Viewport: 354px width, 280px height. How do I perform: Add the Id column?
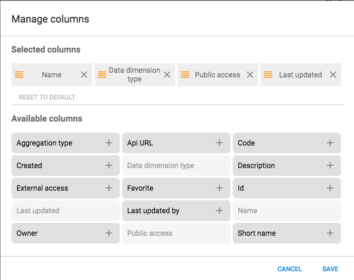pos(330,188)
